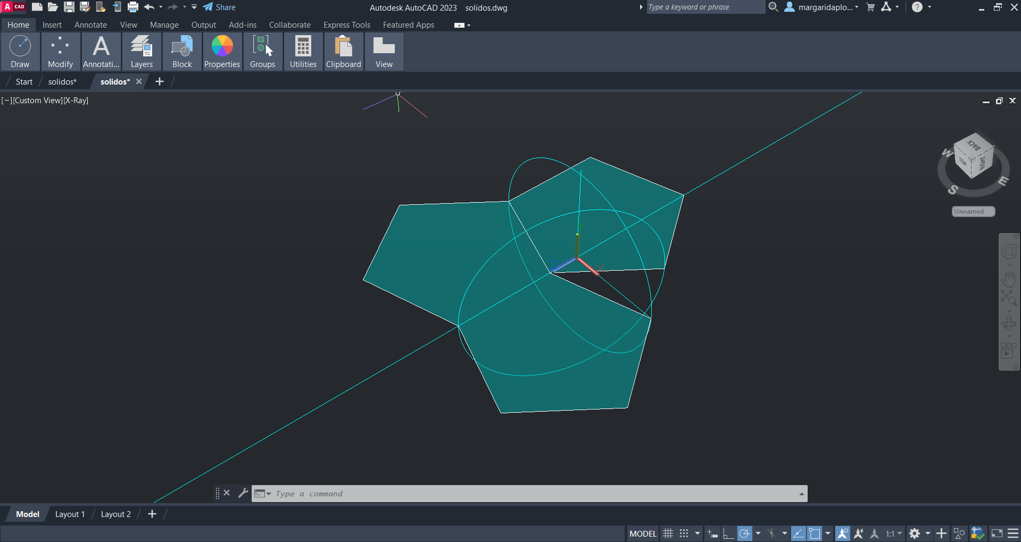Click the customization hamburger icon in status bar
1021x542 pixels.
tap(1013, 533)
